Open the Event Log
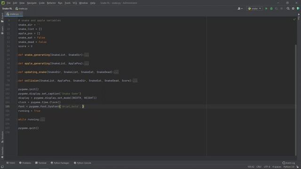301x169 pixels. click(x=288, y=163)
